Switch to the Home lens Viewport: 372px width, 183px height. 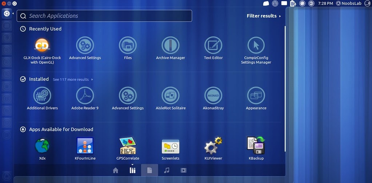click(x=116, y=170)
